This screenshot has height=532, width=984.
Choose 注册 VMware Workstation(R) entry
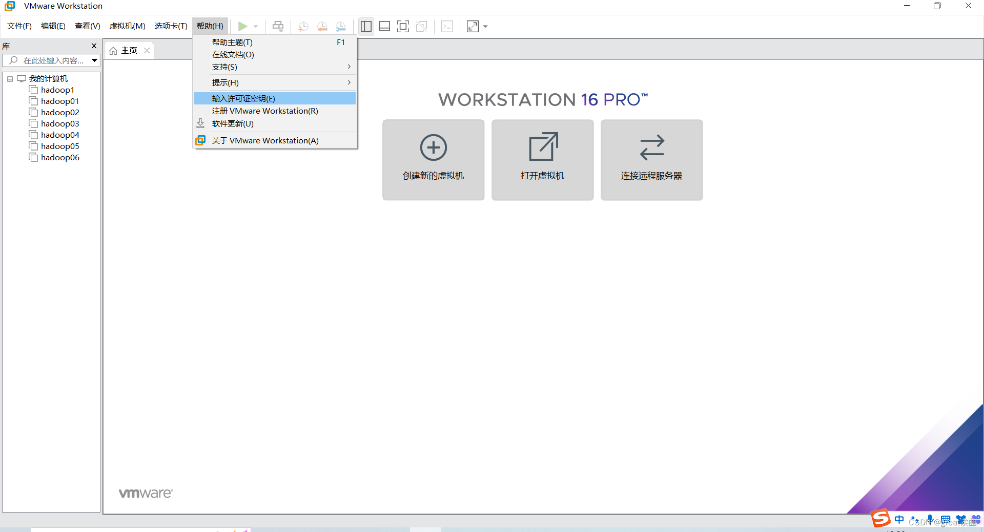pos(275,111)
